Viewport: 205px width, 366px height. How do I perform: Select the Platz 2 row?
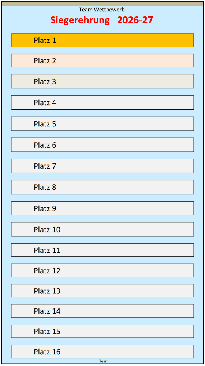(102, 60)
